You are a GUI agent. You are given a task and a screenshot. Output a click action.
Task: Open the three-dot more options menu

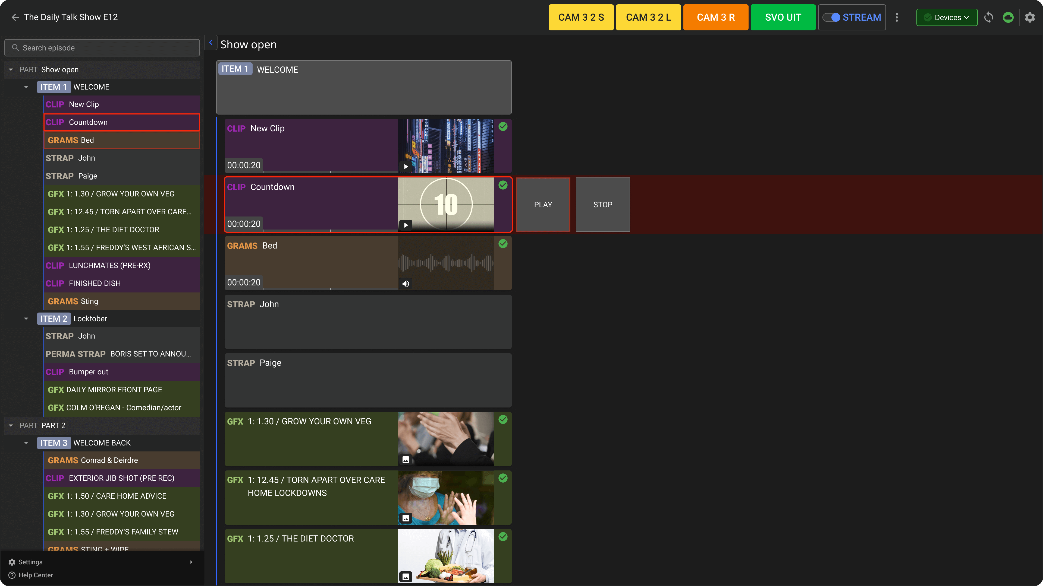(x=897, y=17)
